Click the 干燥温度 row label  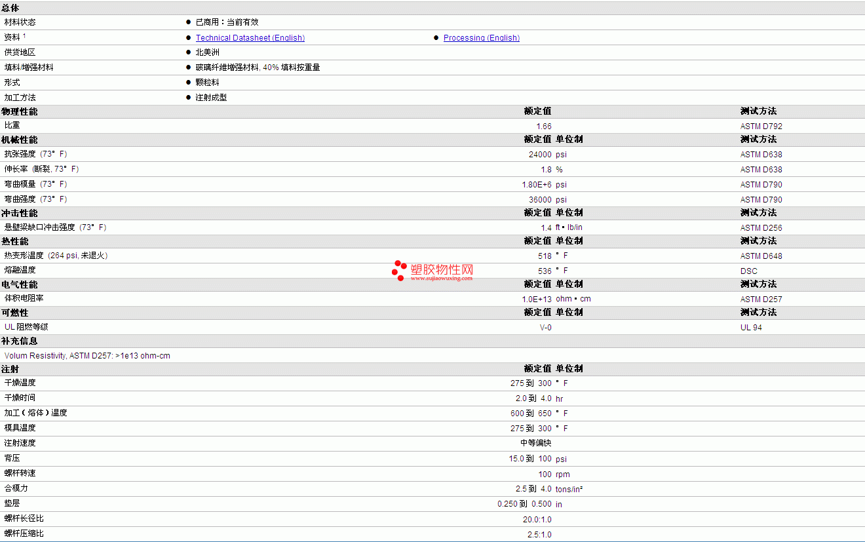click(20, 383)
